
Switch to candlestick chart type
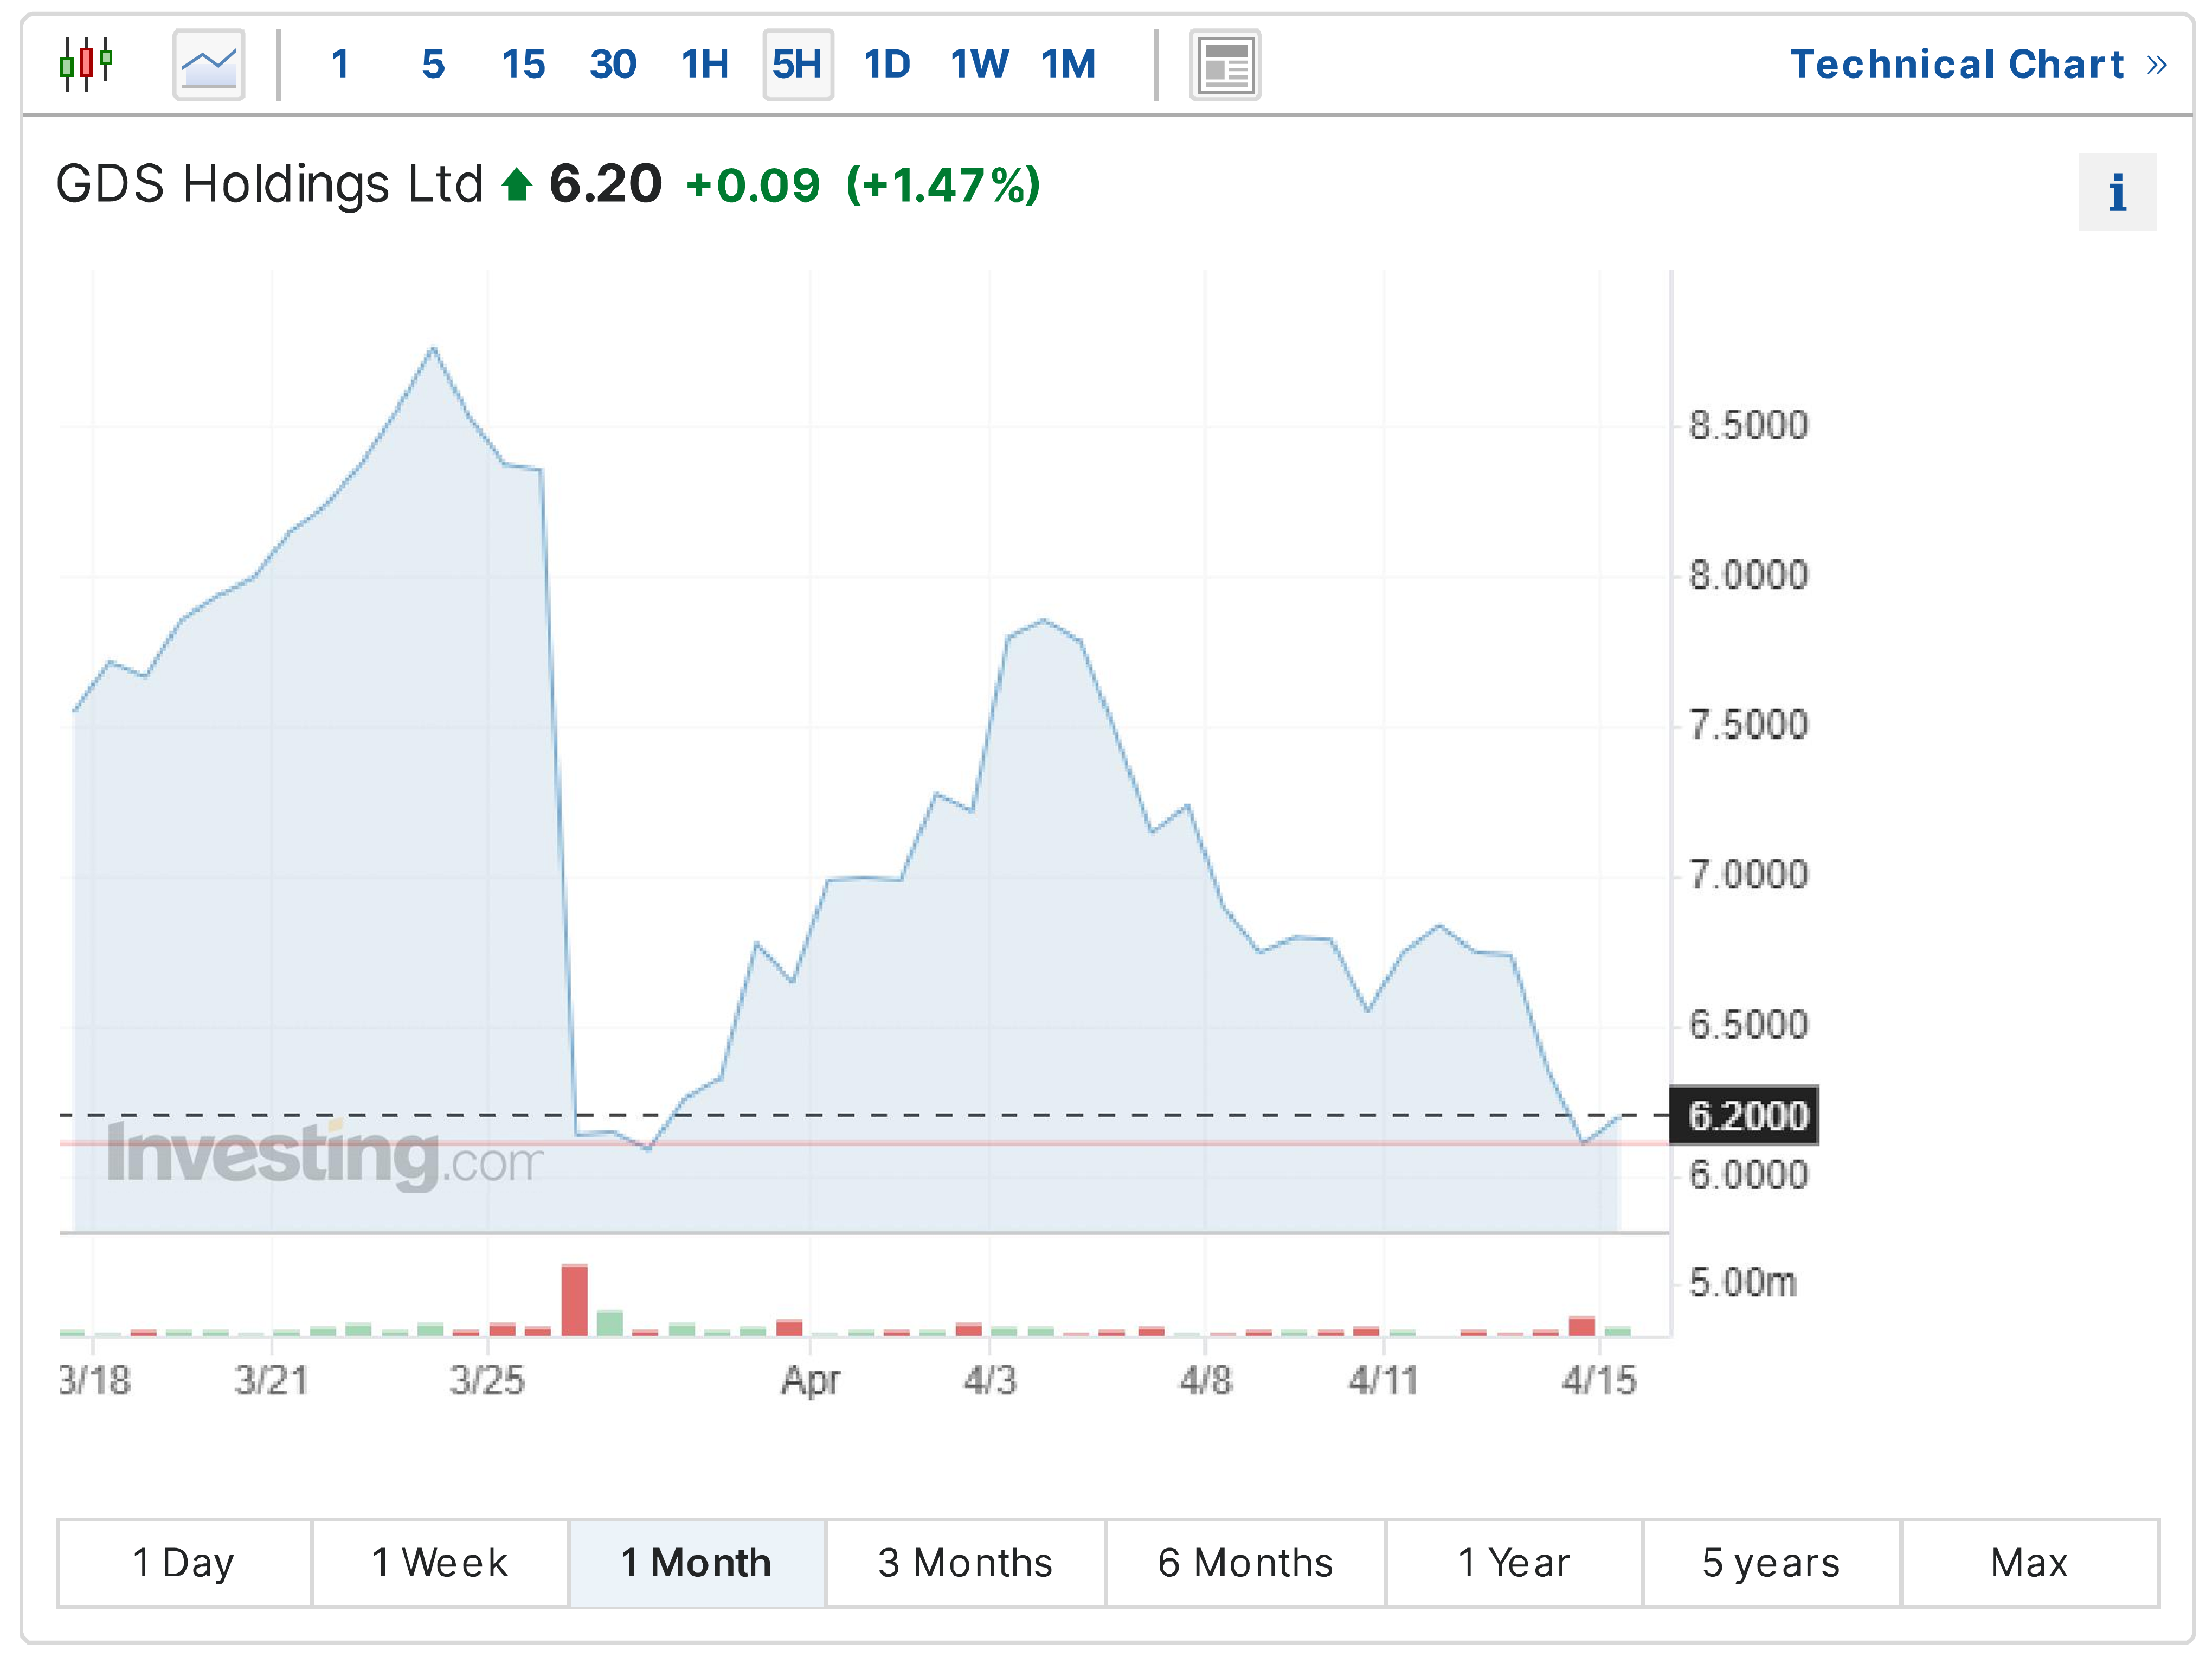point(86,65)
